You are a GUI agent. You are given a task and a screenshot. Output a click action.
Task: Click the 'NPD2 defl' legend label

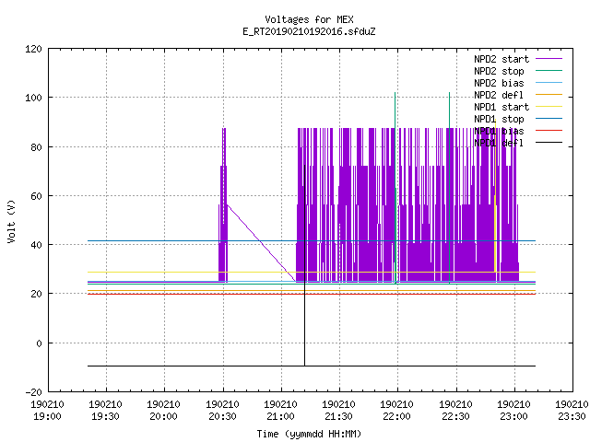point(499,95)
